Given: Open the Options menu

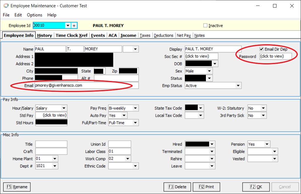Looking at the screenshot, I should 34,15.
